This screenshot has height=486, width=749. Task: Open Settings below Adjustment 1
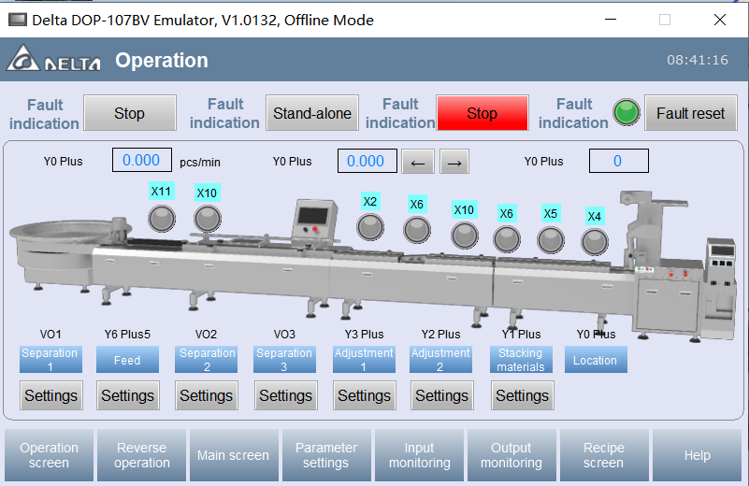tap(365, 395)
